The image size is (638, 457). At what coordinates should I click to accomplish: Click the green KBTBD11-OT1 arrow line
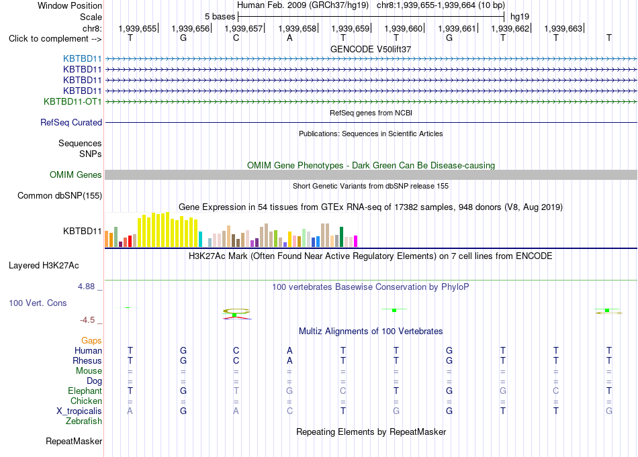pos(371,101)
